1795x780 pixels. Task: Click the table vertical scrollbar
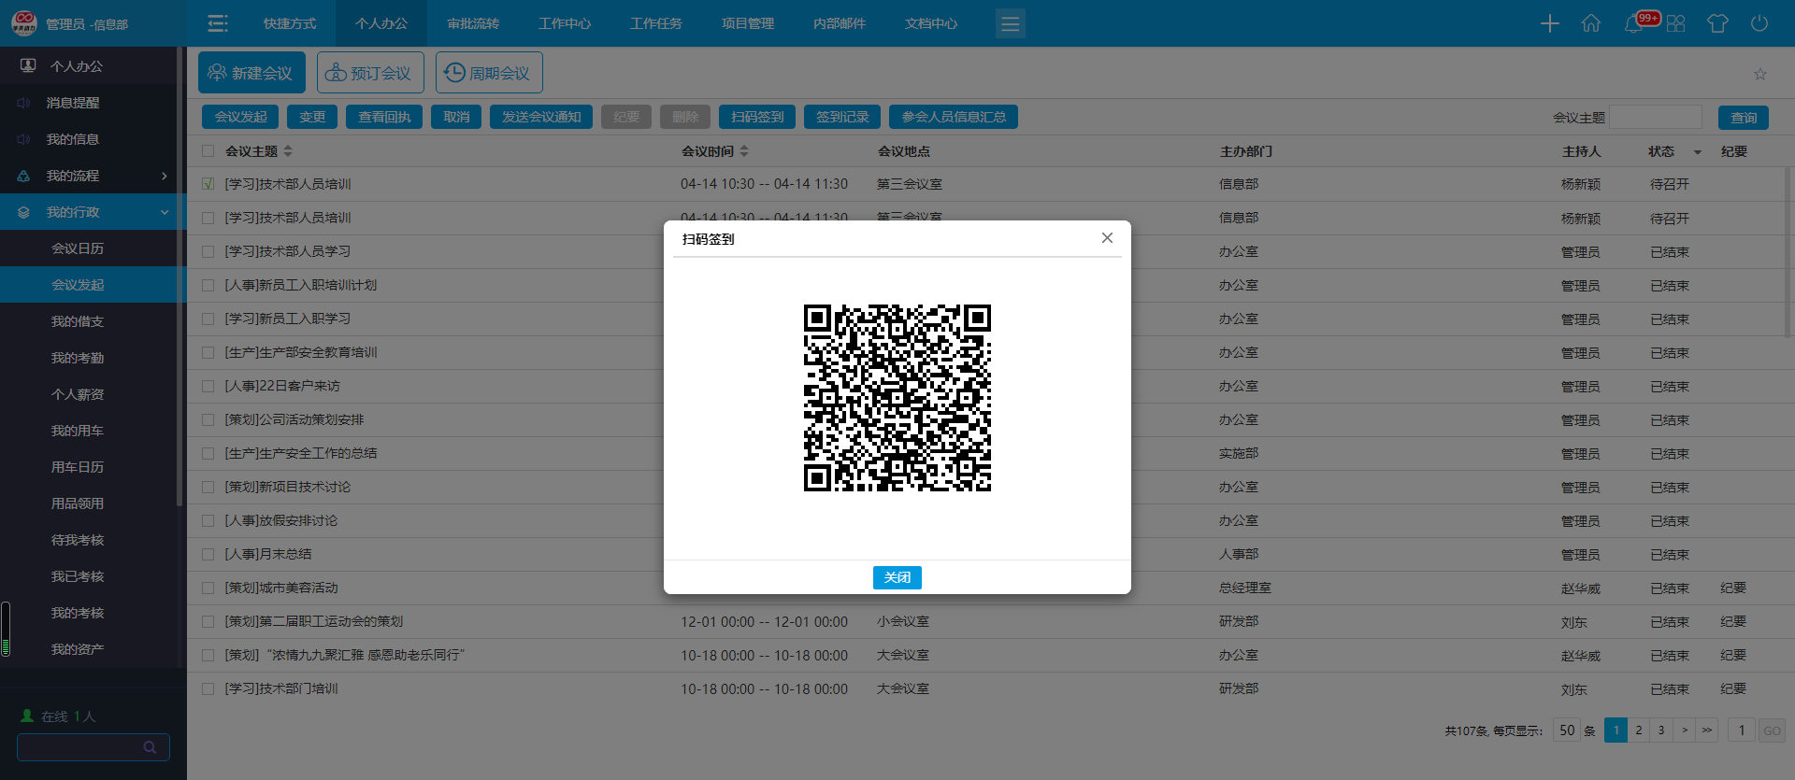(x=1788, y=252)
